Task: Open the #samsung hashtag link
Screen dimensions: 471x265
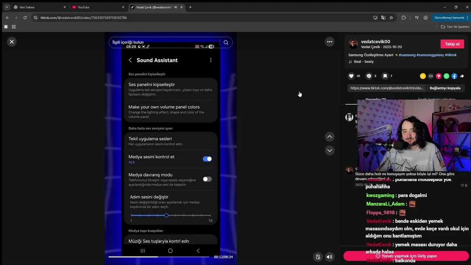Action: coord(407,55)
